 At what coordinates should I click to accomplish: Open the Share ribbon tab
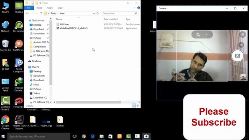pos(50,8)
